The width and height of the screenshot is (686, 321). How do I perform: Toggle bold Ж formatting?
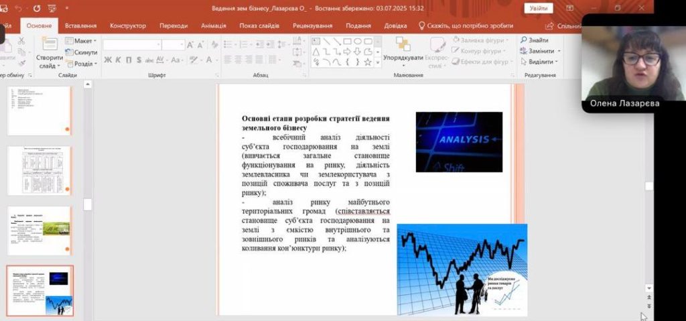pos(107,60)
